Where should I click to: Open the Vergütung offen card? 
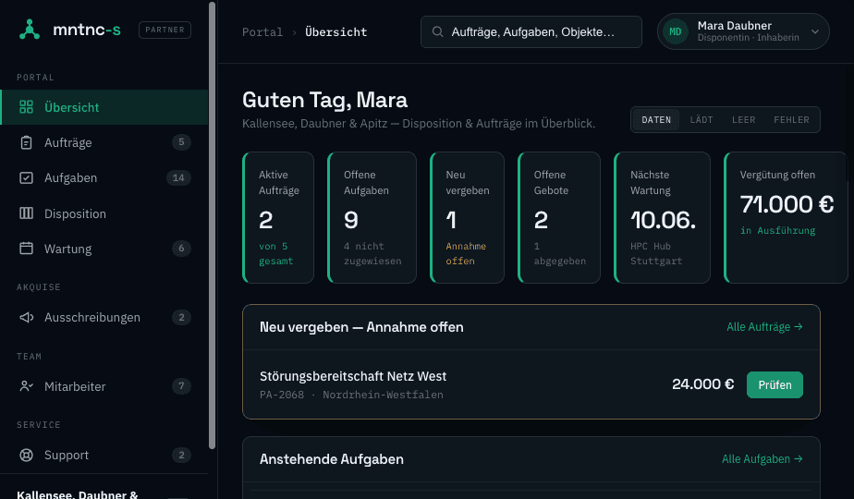point(786,217)
